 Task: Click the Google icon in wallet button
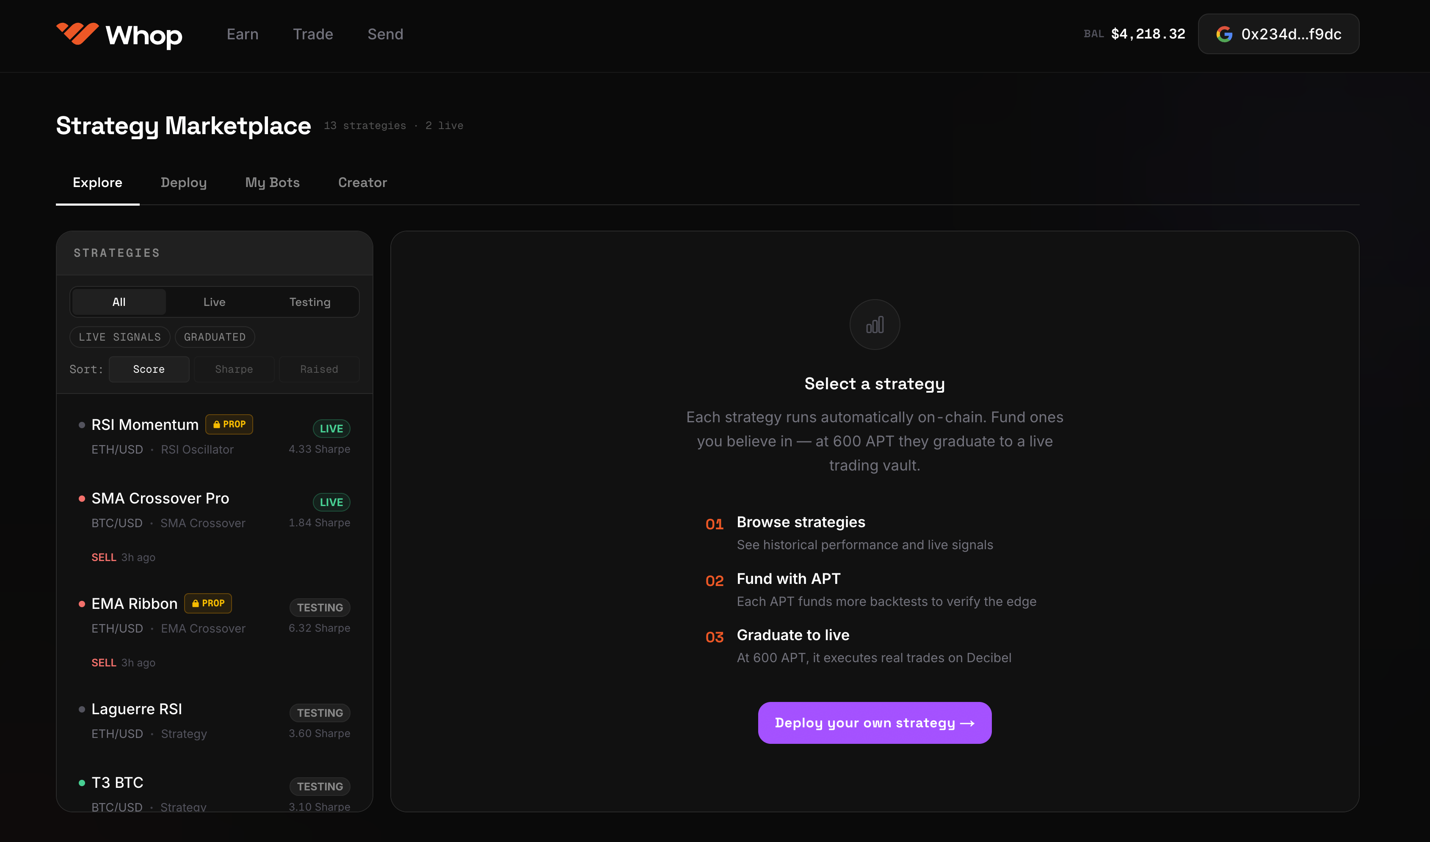click(x=1224, y=34)
